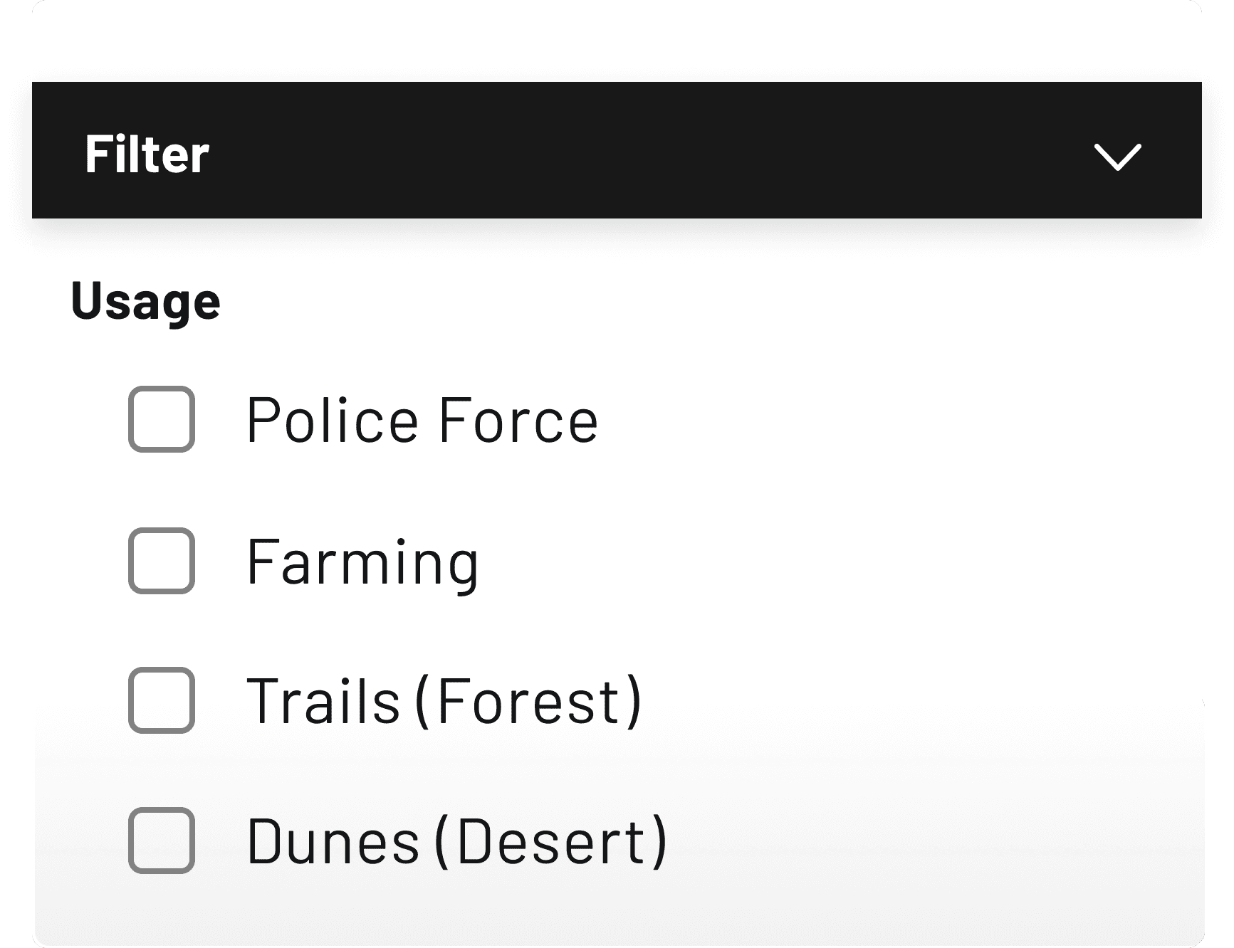Click the "Police Force" option label
1234x948 pixels.
tap(422, 420)
